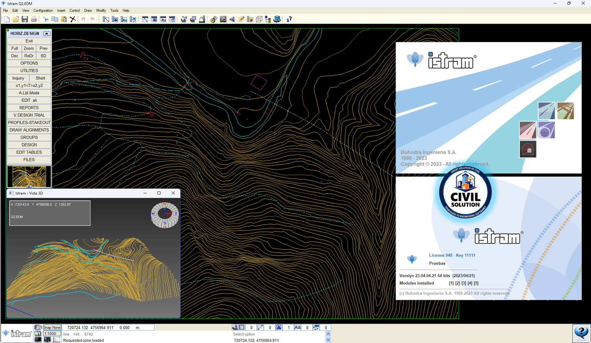The image size is (591, 343).
Task: Click 'License 940 - Key 11111' text
Action: [452, 255]
